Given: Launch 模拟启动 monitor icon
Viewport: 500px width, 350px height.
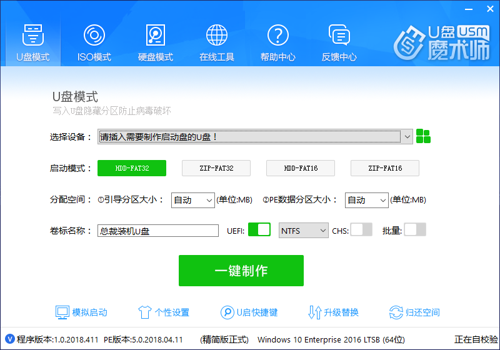Looking at the screenshot, I should coord(62,312).
